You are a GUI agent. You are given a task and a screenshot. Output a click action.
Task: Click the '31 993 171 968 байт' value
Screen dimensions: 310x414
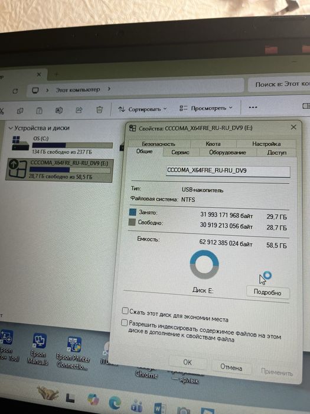point(226,215)
